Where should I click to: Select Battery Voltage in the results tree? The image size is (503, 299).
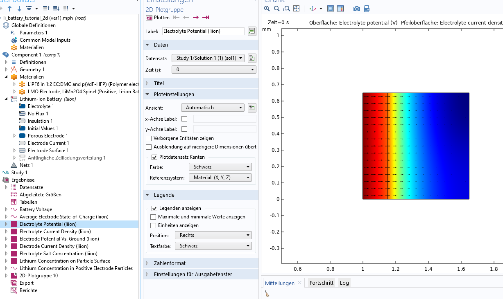coord(36,209)
